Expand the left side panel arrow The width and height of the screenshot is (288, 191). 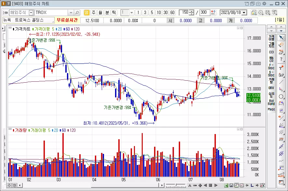pyautogui.click(x=3, y=29)
